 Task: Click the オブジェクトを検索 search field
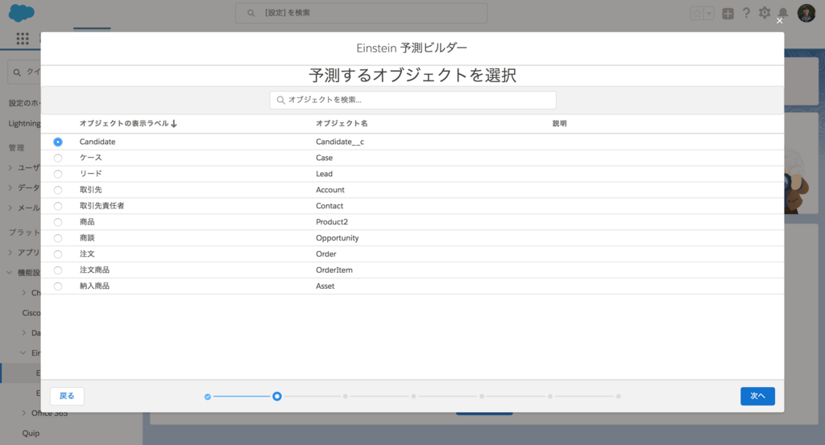(x=412, y=100)
